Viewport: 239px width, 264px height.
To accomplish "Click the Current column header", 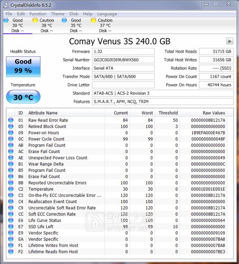I will [117, 113].
